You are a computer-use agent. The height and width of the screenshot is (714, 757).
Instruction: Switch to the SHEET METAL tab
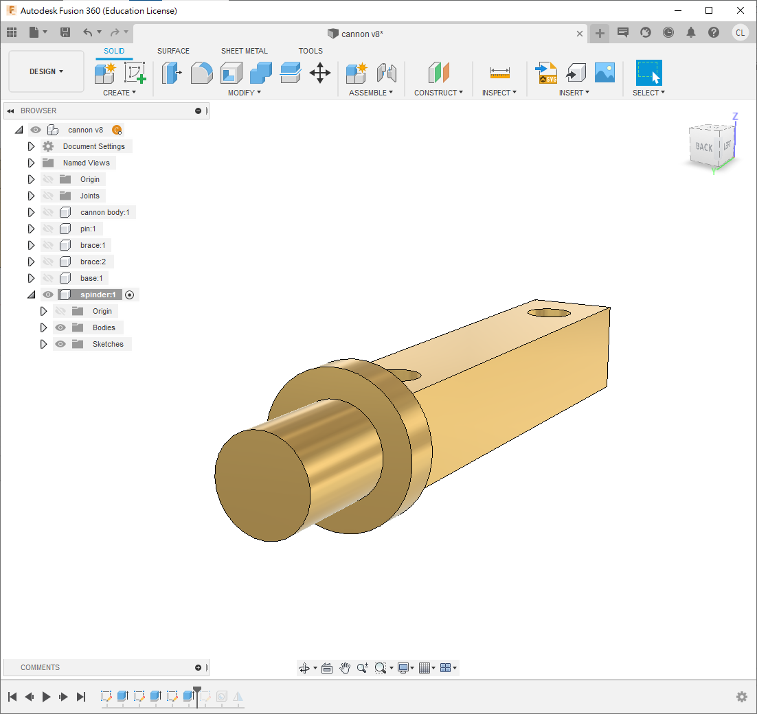point(244,51)
